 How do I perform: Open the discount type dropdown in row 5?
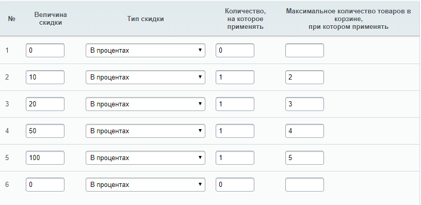coord(145,158)
